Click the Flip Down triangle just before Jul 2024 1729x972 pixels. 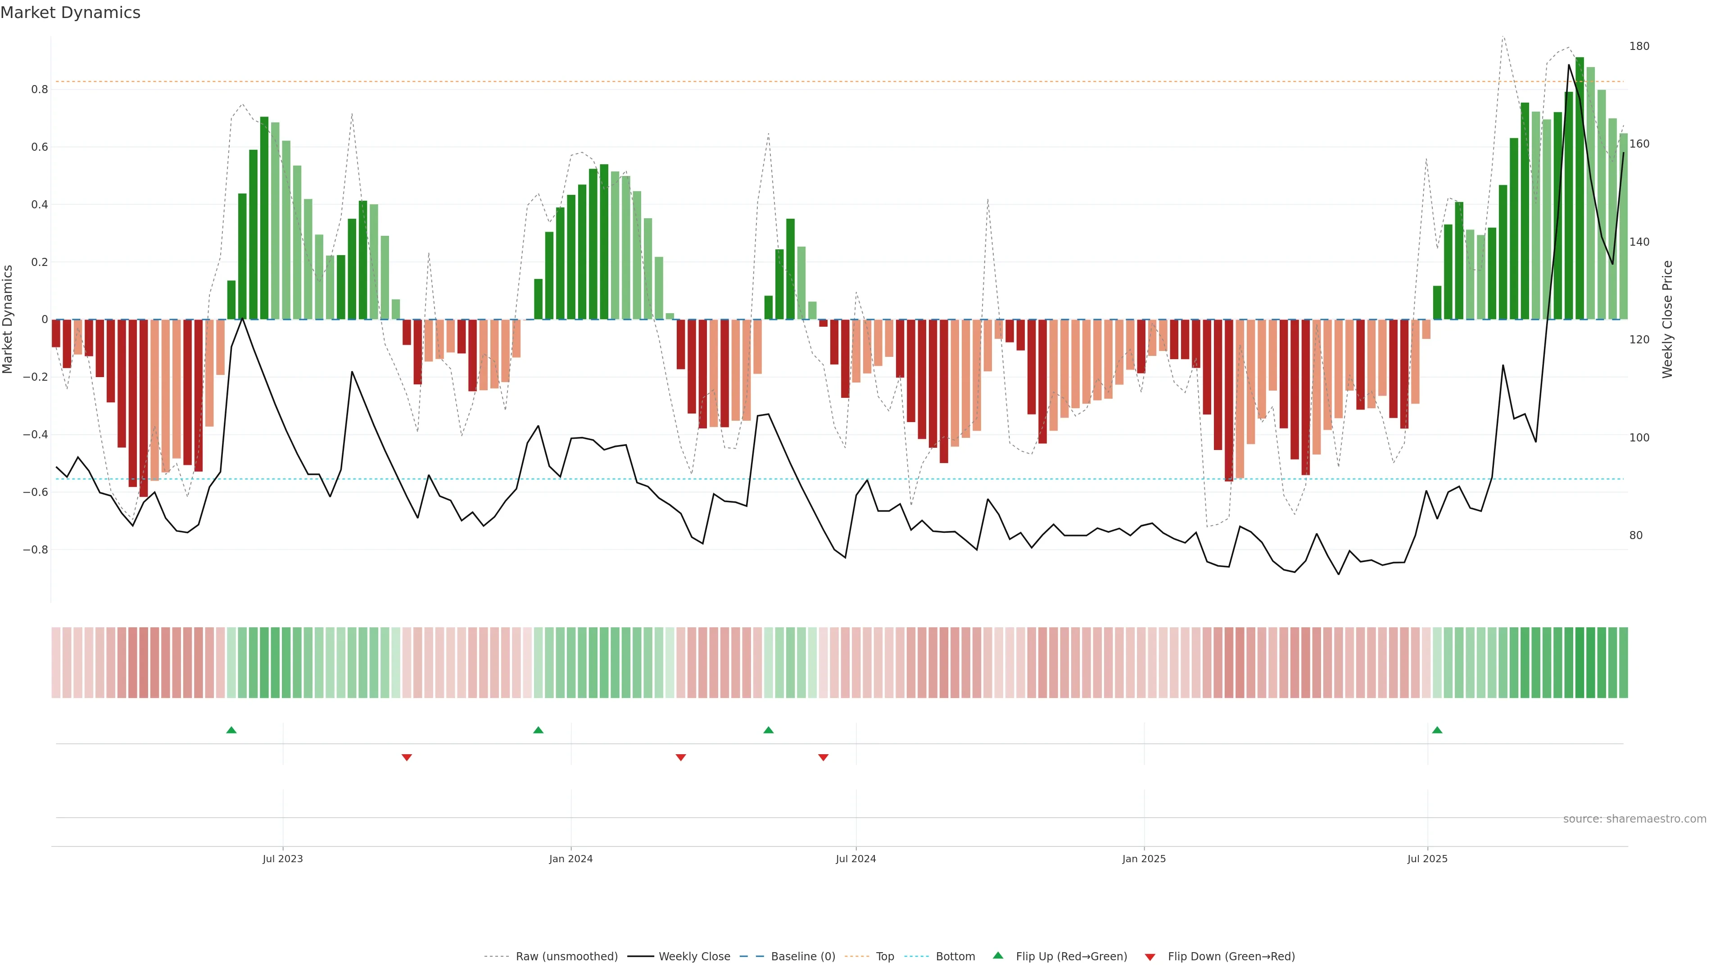click(824, 757)
